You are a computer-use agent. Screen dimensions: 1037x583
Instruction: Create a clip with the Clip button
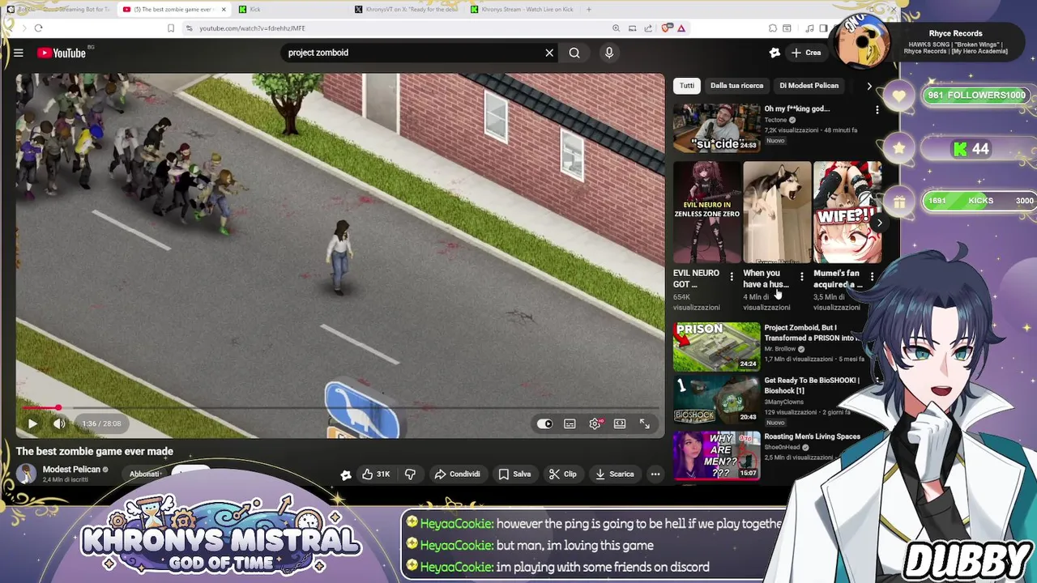point(562,474)
